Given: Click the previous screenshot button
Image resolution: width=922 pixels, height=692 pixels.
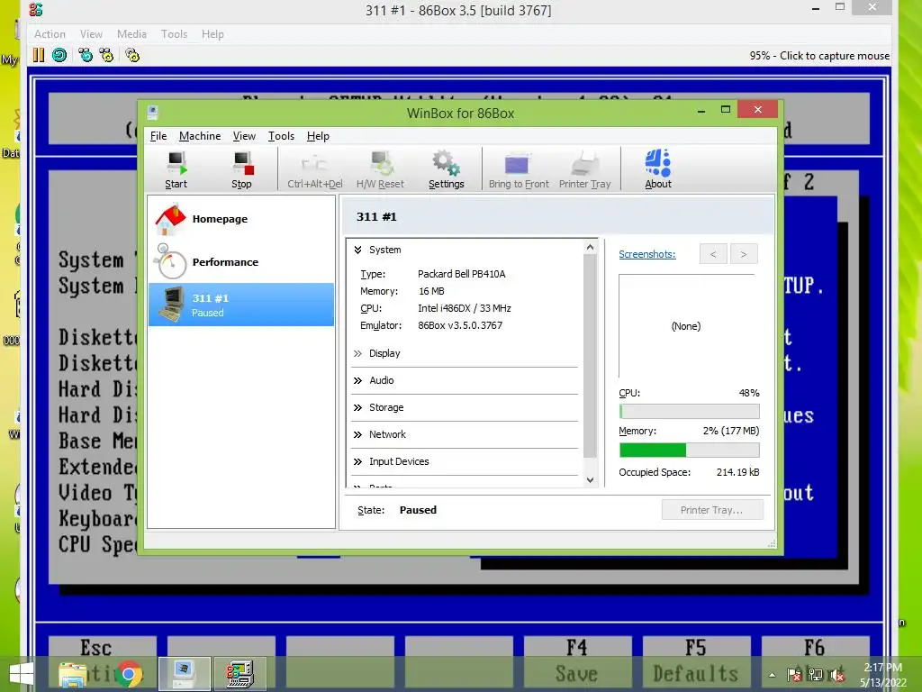Looking at the screenshot, I should point(713,254).
